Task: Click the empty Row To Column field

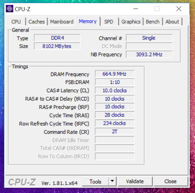Action: click(115, 156)
